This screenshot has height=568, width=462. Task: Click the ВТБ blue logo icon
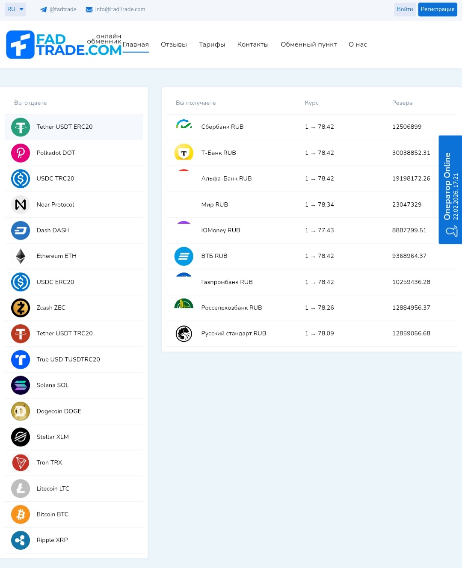184,256
